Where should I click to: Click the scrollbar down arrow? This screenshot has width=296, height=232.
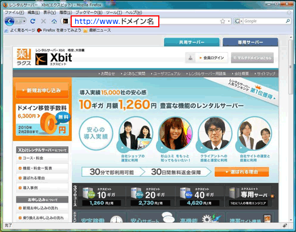(291, 220)
